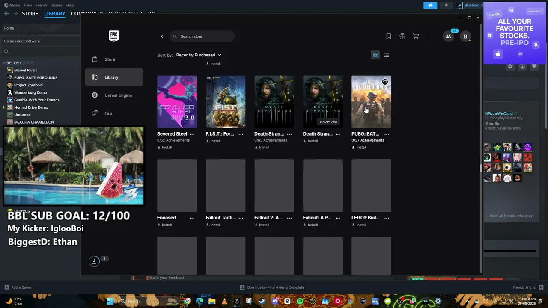Open Severed Steel options menu dots

pos(192,134)
